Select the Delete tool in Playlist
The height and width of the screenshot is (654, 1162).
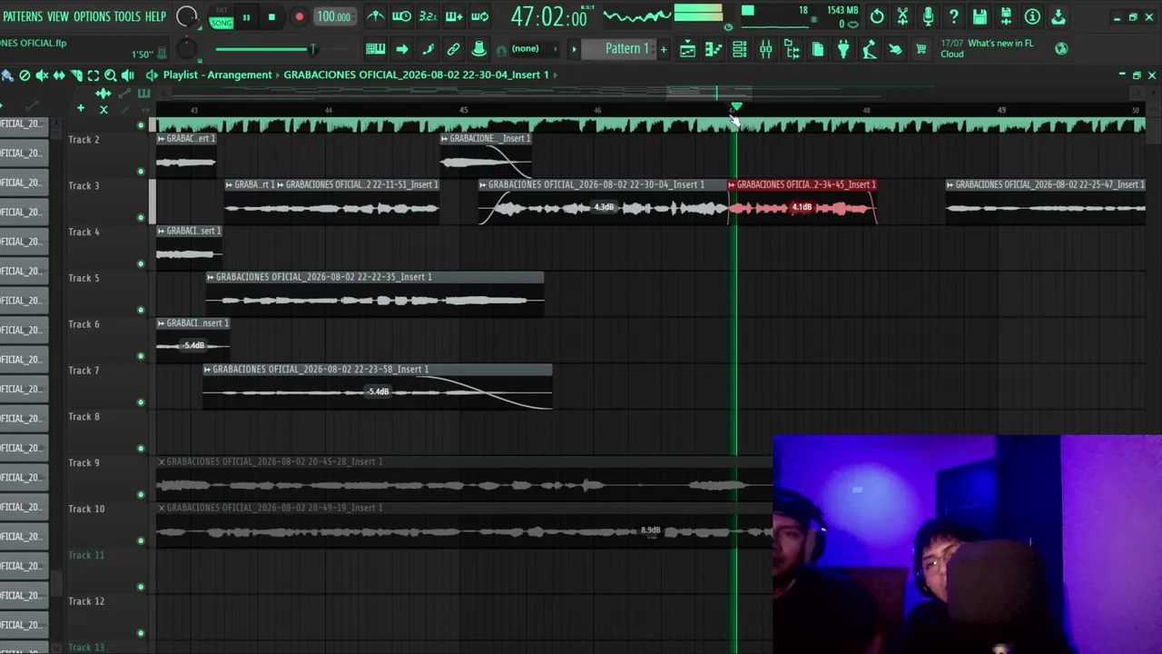25,75
